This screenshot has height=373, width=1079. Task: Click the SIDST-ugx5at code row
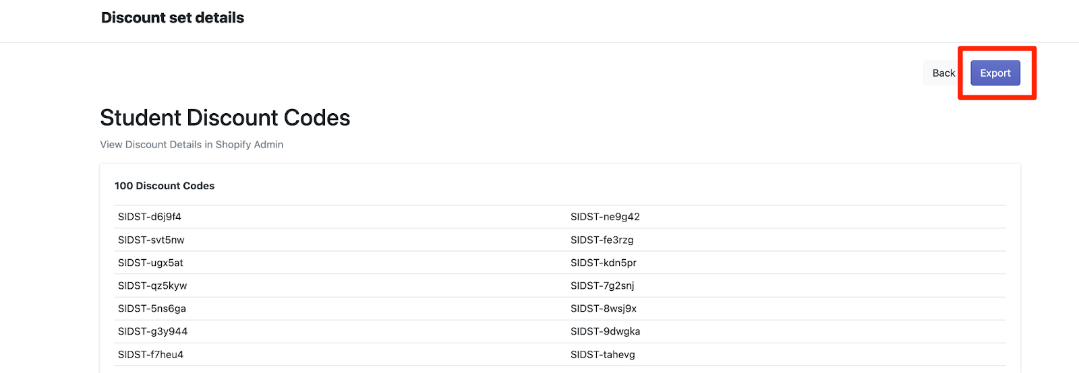(x=150, y=263)
